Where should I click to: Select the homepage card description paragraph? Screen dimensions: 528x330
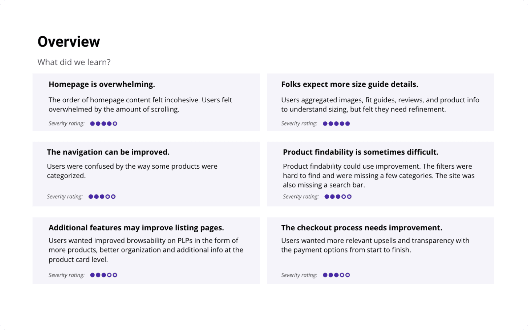(140, 105)
